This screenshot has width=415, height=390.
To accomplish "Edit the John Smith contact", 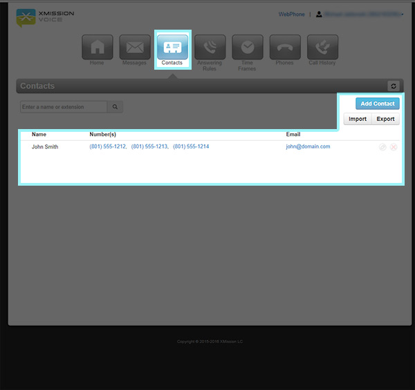I will [x=382, y=147].
